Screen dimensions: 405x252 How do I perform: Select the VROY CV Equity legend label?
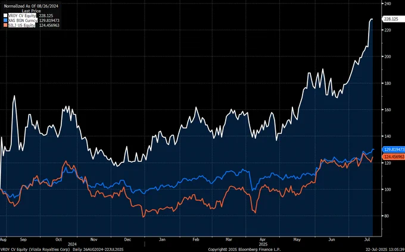[22, 15]
